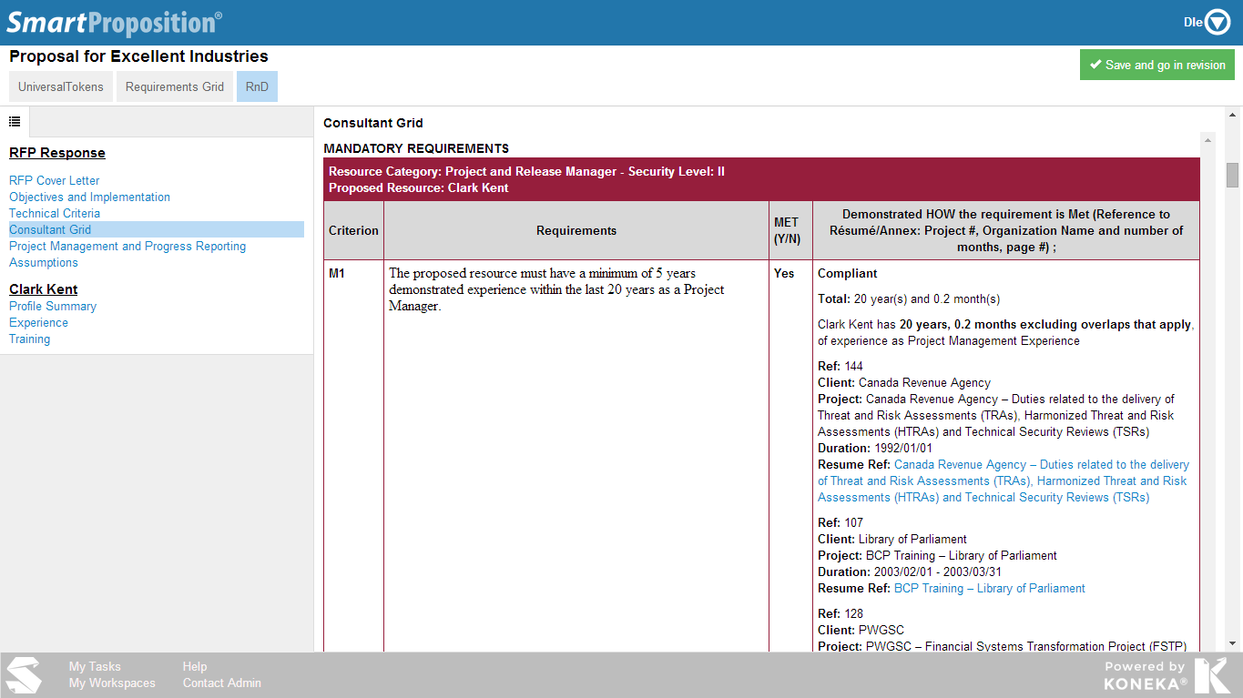Open Clark Kent's Profile Summary
This screenshot has width=1243, height=698.
coord(53,307)
